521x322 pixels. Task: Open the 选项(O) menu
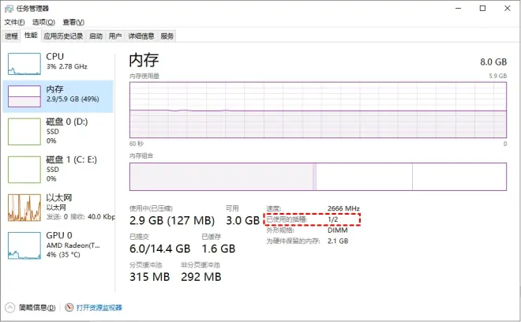tap(43, 22)
